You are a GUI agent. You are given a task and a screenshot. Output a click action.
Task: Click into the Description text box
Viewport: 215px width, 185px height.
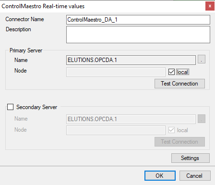click(138, 35)
